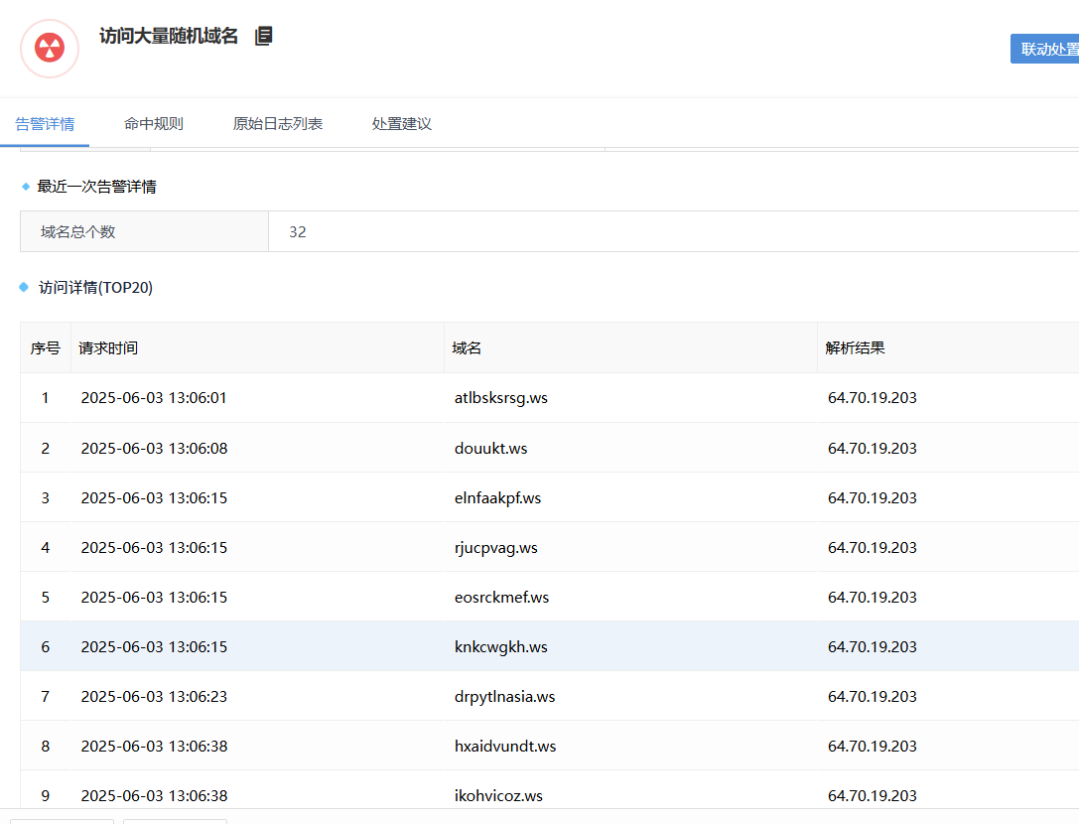Click request time of the drpytlnasia.ws row

pos(154,696)
